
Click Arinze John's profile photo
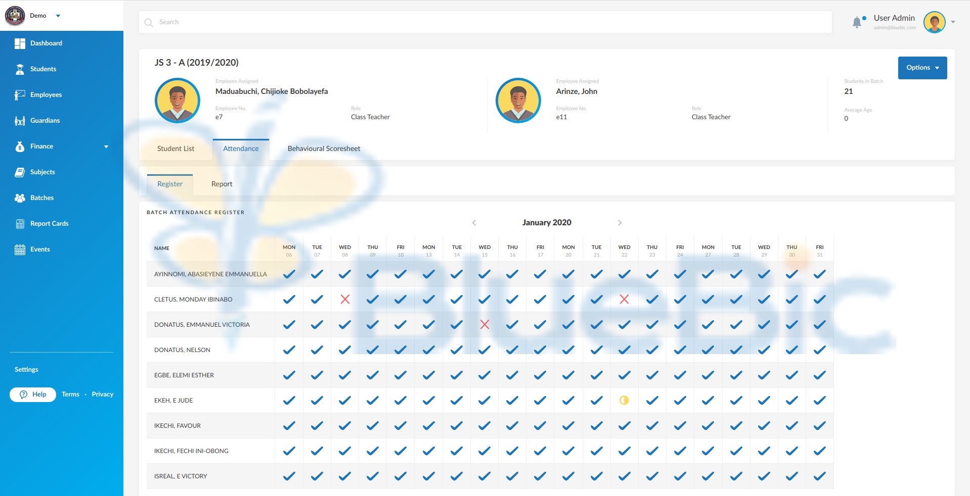click(x=518, y=101)
